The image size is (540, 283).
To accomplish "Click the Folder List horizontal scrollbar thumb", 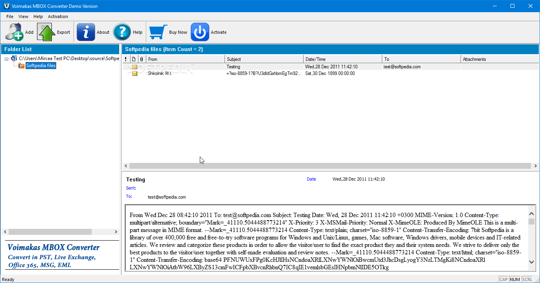I will (x=50, y=232).
